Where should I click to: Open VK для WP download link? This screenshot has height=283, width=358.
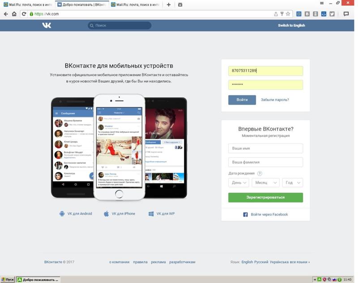point(162,214)
